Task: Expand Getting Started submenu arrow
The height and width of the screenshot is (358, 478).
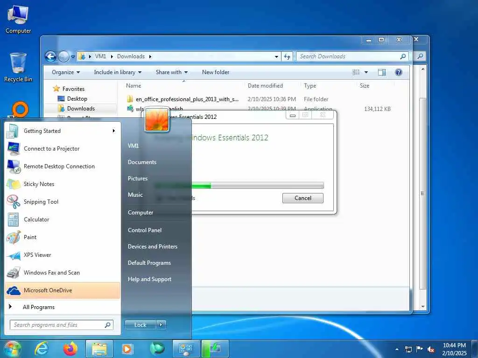Action: [x=114, y=131]
